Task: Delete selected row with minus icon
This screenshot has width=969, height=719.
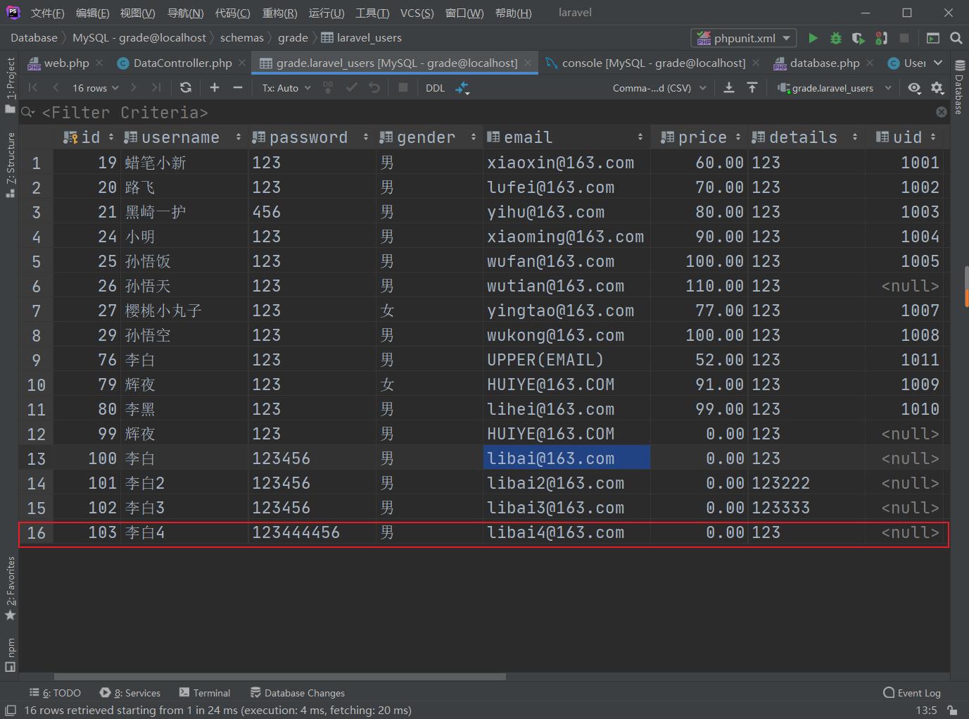Action: point(238,87)
